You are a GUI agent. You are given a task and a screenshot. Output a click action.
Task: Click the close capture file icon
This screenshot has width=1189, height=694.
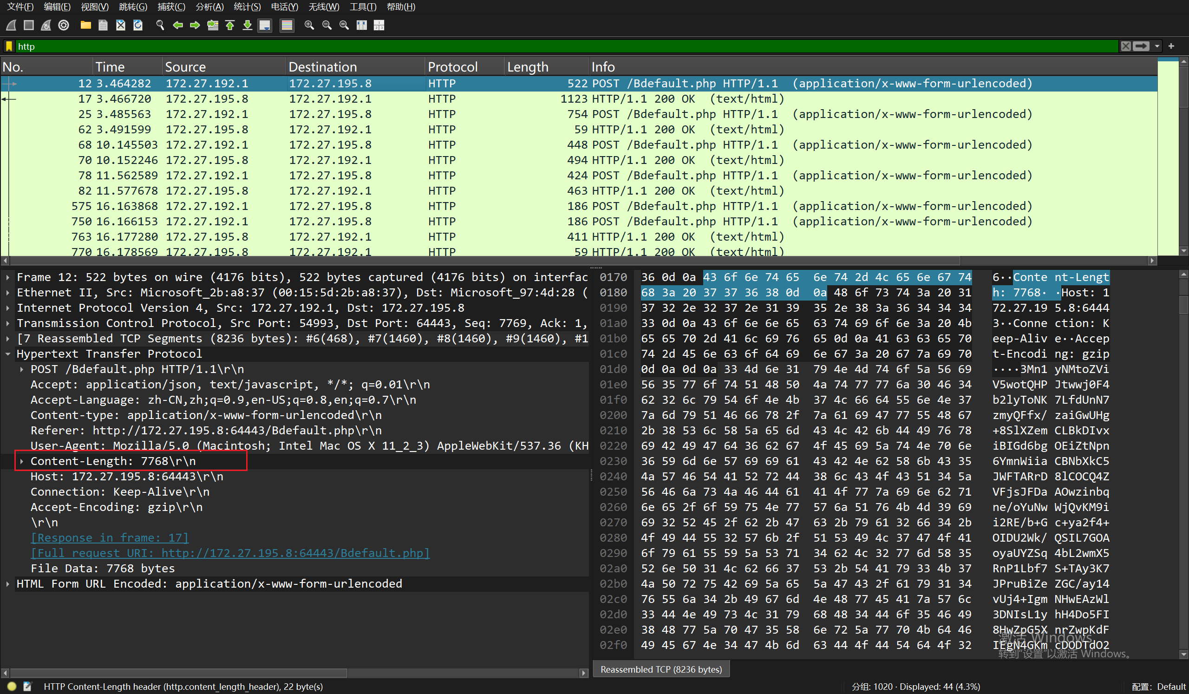pos(120,26)
